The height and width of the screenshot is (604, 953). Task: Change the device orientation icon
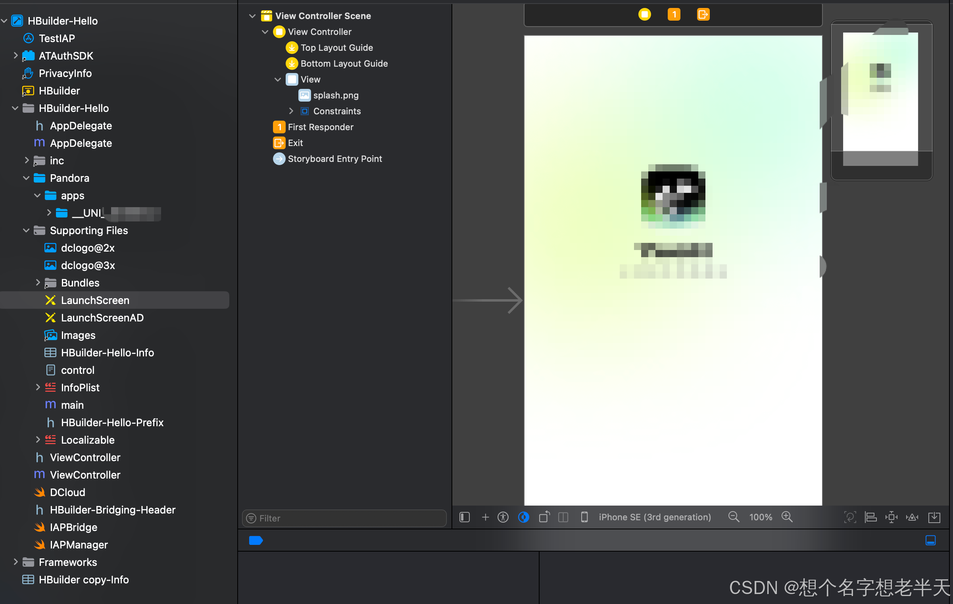click(x=544, y=517)
